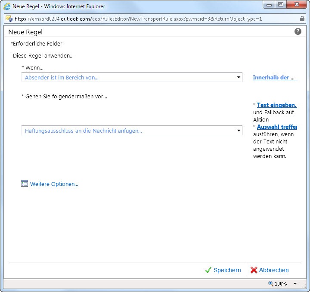Click the list icon beside Weitere Optionen
Image resolution: width=310 pixels, height=292 pixels.
[x=25, y=184]
